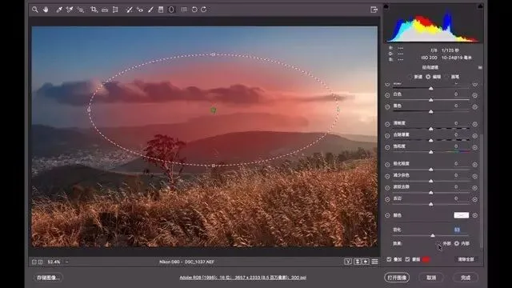Click the 羽化 value field showing 53

[457, 230]
